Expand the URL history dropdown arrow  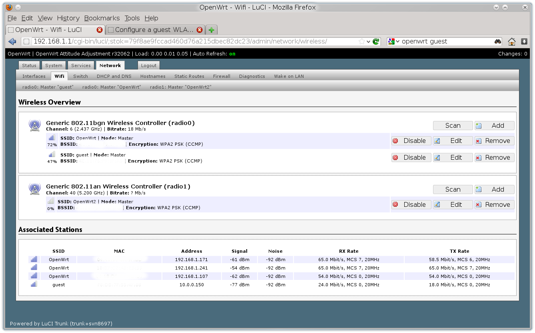pyautogui.click(x=368, y=42)
